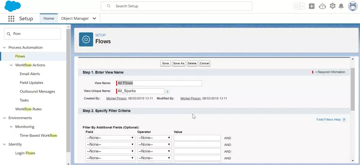The image size is (360, 165).
Task: Open the favorites list dropdown arrow
Action: click(x=302, y=6)
